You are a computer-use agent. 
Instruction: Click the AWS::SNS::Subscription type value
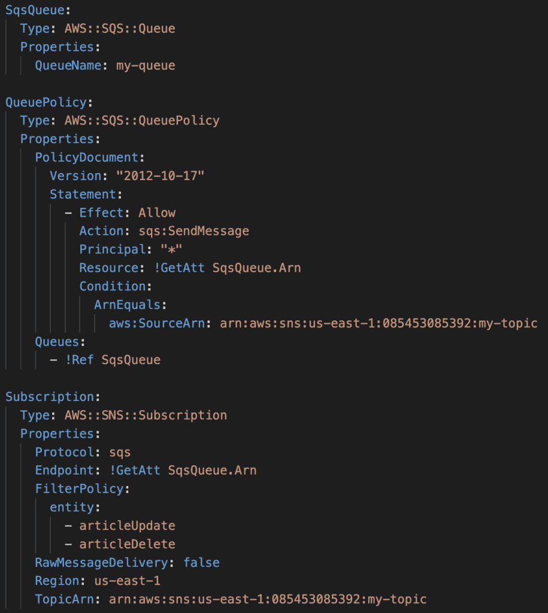(146, 415)
